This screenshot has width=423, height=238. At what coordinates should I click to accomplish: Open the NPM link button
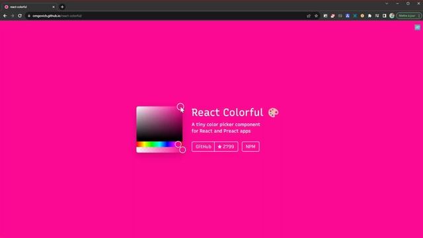(250, 147)
